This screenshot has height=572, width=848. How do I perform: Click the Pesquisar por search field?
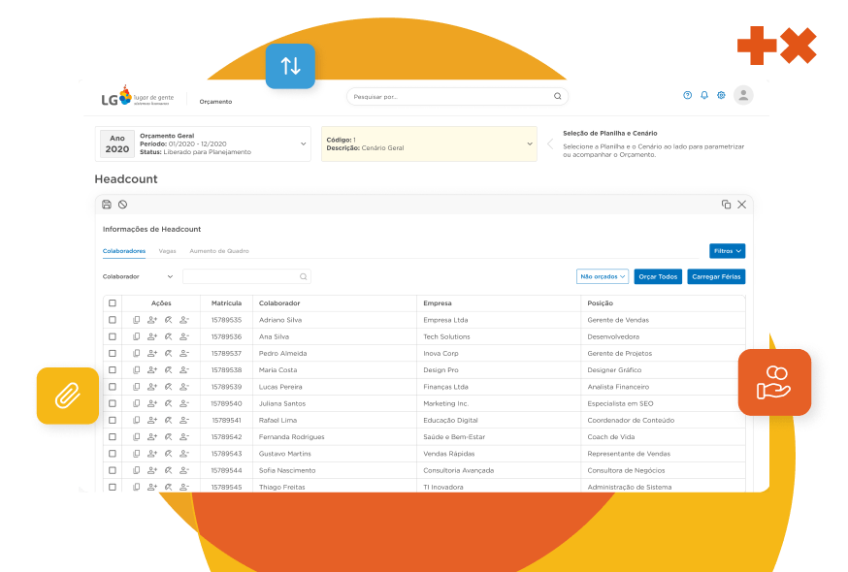(x=451, y=97)
